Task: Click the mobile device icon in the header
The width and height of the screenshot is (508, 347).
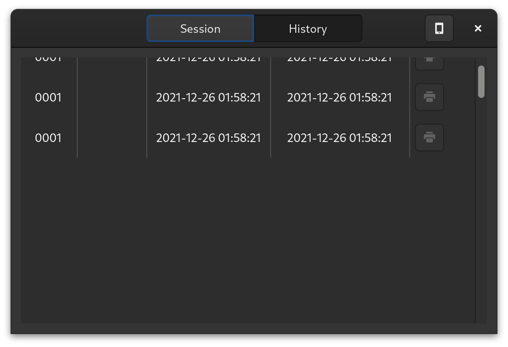Action: [x=439, y=28]
